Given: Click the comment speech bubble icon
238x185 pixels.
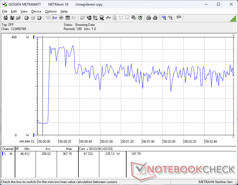Looking at the screenshot, I should pos(179,18).
